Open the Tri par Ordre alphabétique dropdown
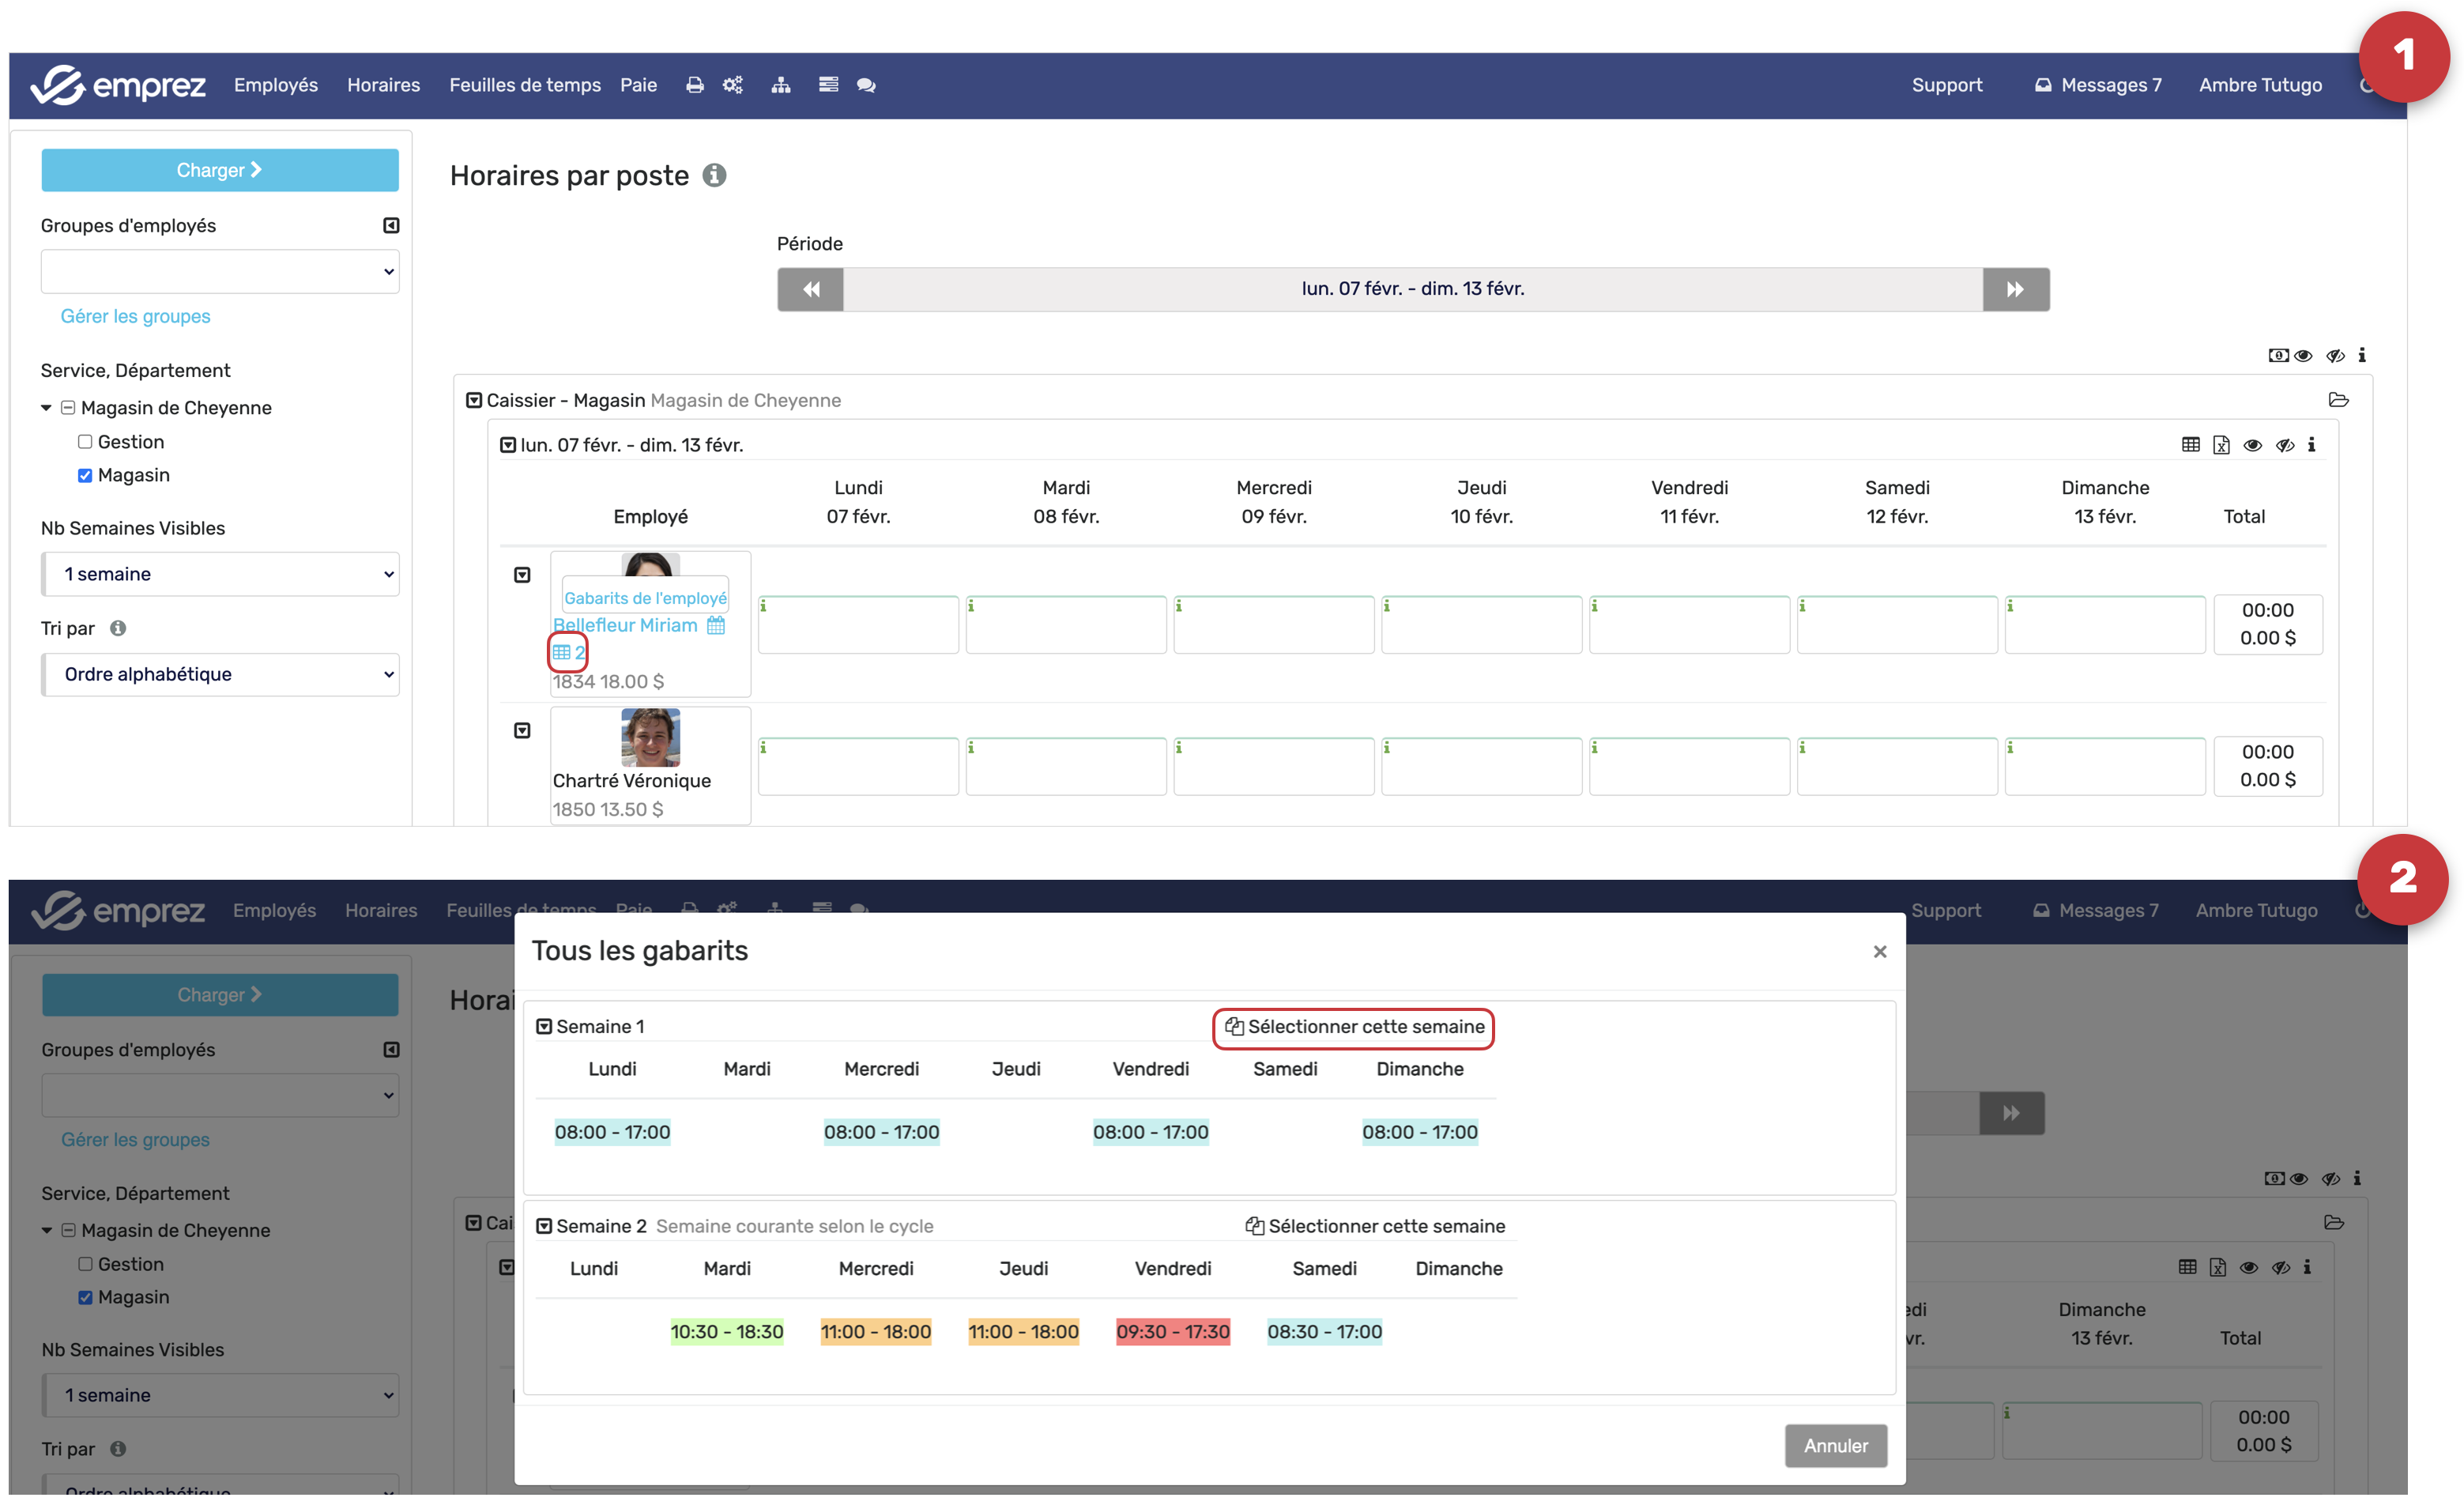 (x=220, y=674)
